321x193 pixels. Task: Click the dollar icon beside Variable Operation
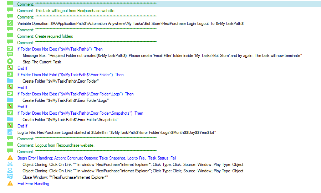click(x=10, y=23)
